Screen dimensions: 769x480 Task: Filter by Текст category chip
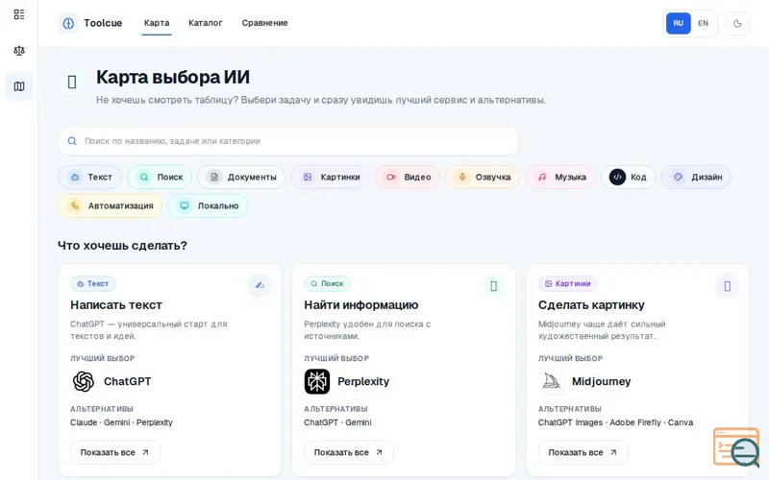(x=90, y=178)
